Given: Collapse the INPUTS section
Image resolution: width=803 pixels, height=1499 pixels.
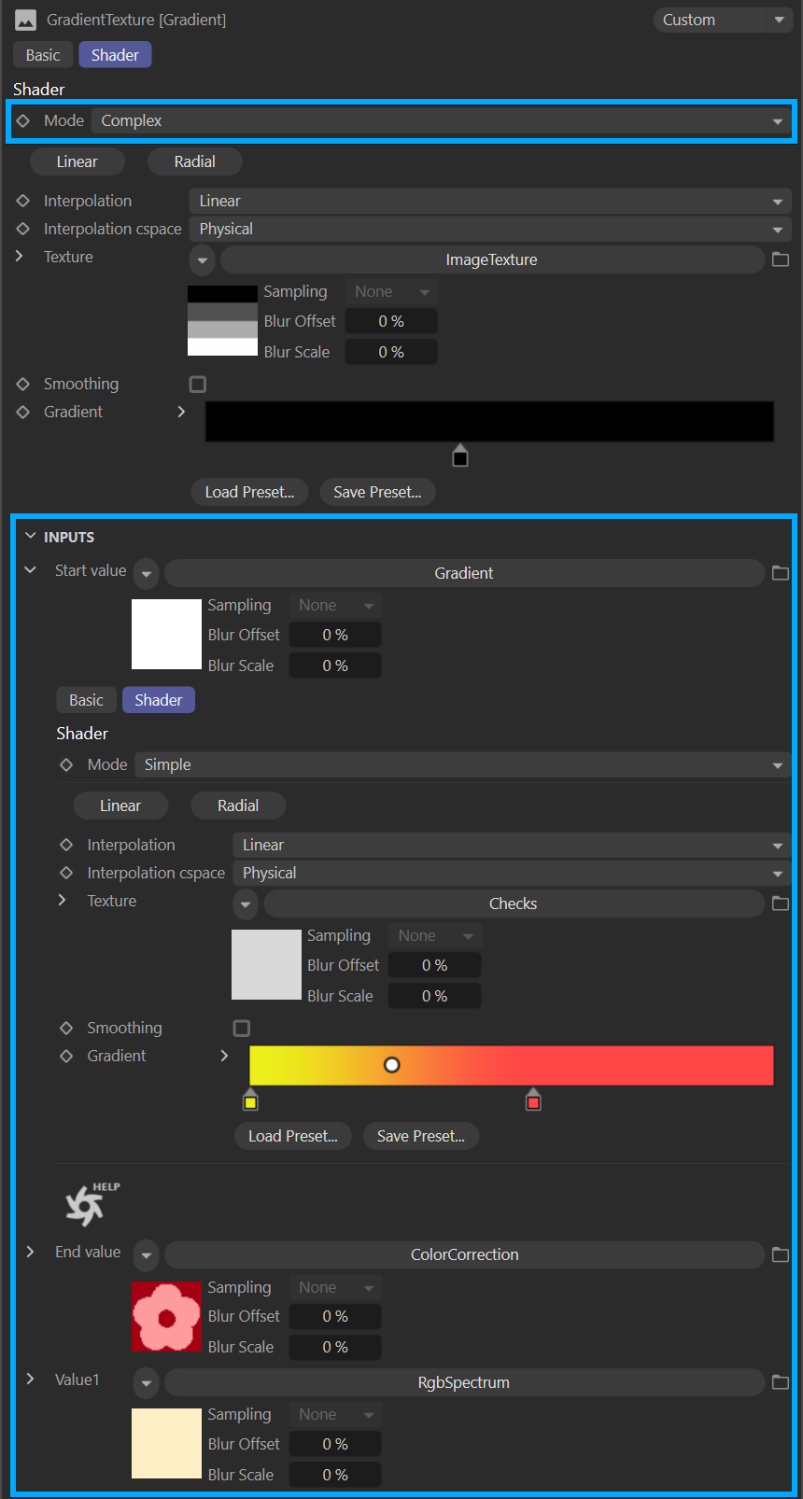Looking at the screenshot, I should (30, 537).
